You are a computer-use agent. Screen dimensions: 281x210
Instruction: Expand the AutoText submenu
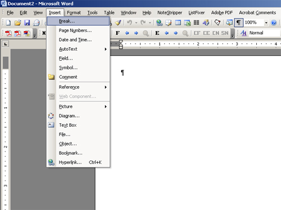tap(78, 49)
